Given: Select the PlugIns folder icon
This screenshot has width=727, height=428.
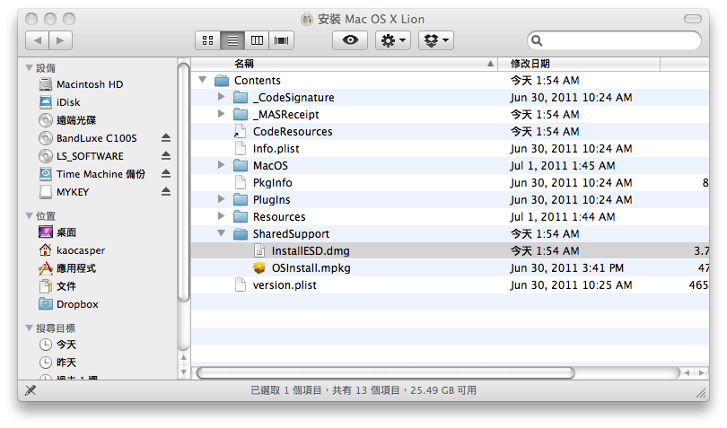Looking at the screenshot, I should click(241, 200).
